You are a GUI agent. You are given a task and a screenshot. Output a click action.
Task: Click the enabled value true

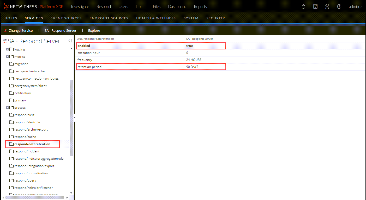[190, 46]
